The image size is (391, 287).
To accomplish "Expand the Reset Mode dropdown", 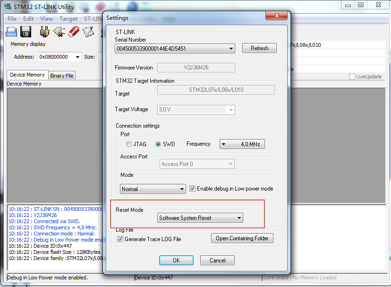I will pos(199,217).
